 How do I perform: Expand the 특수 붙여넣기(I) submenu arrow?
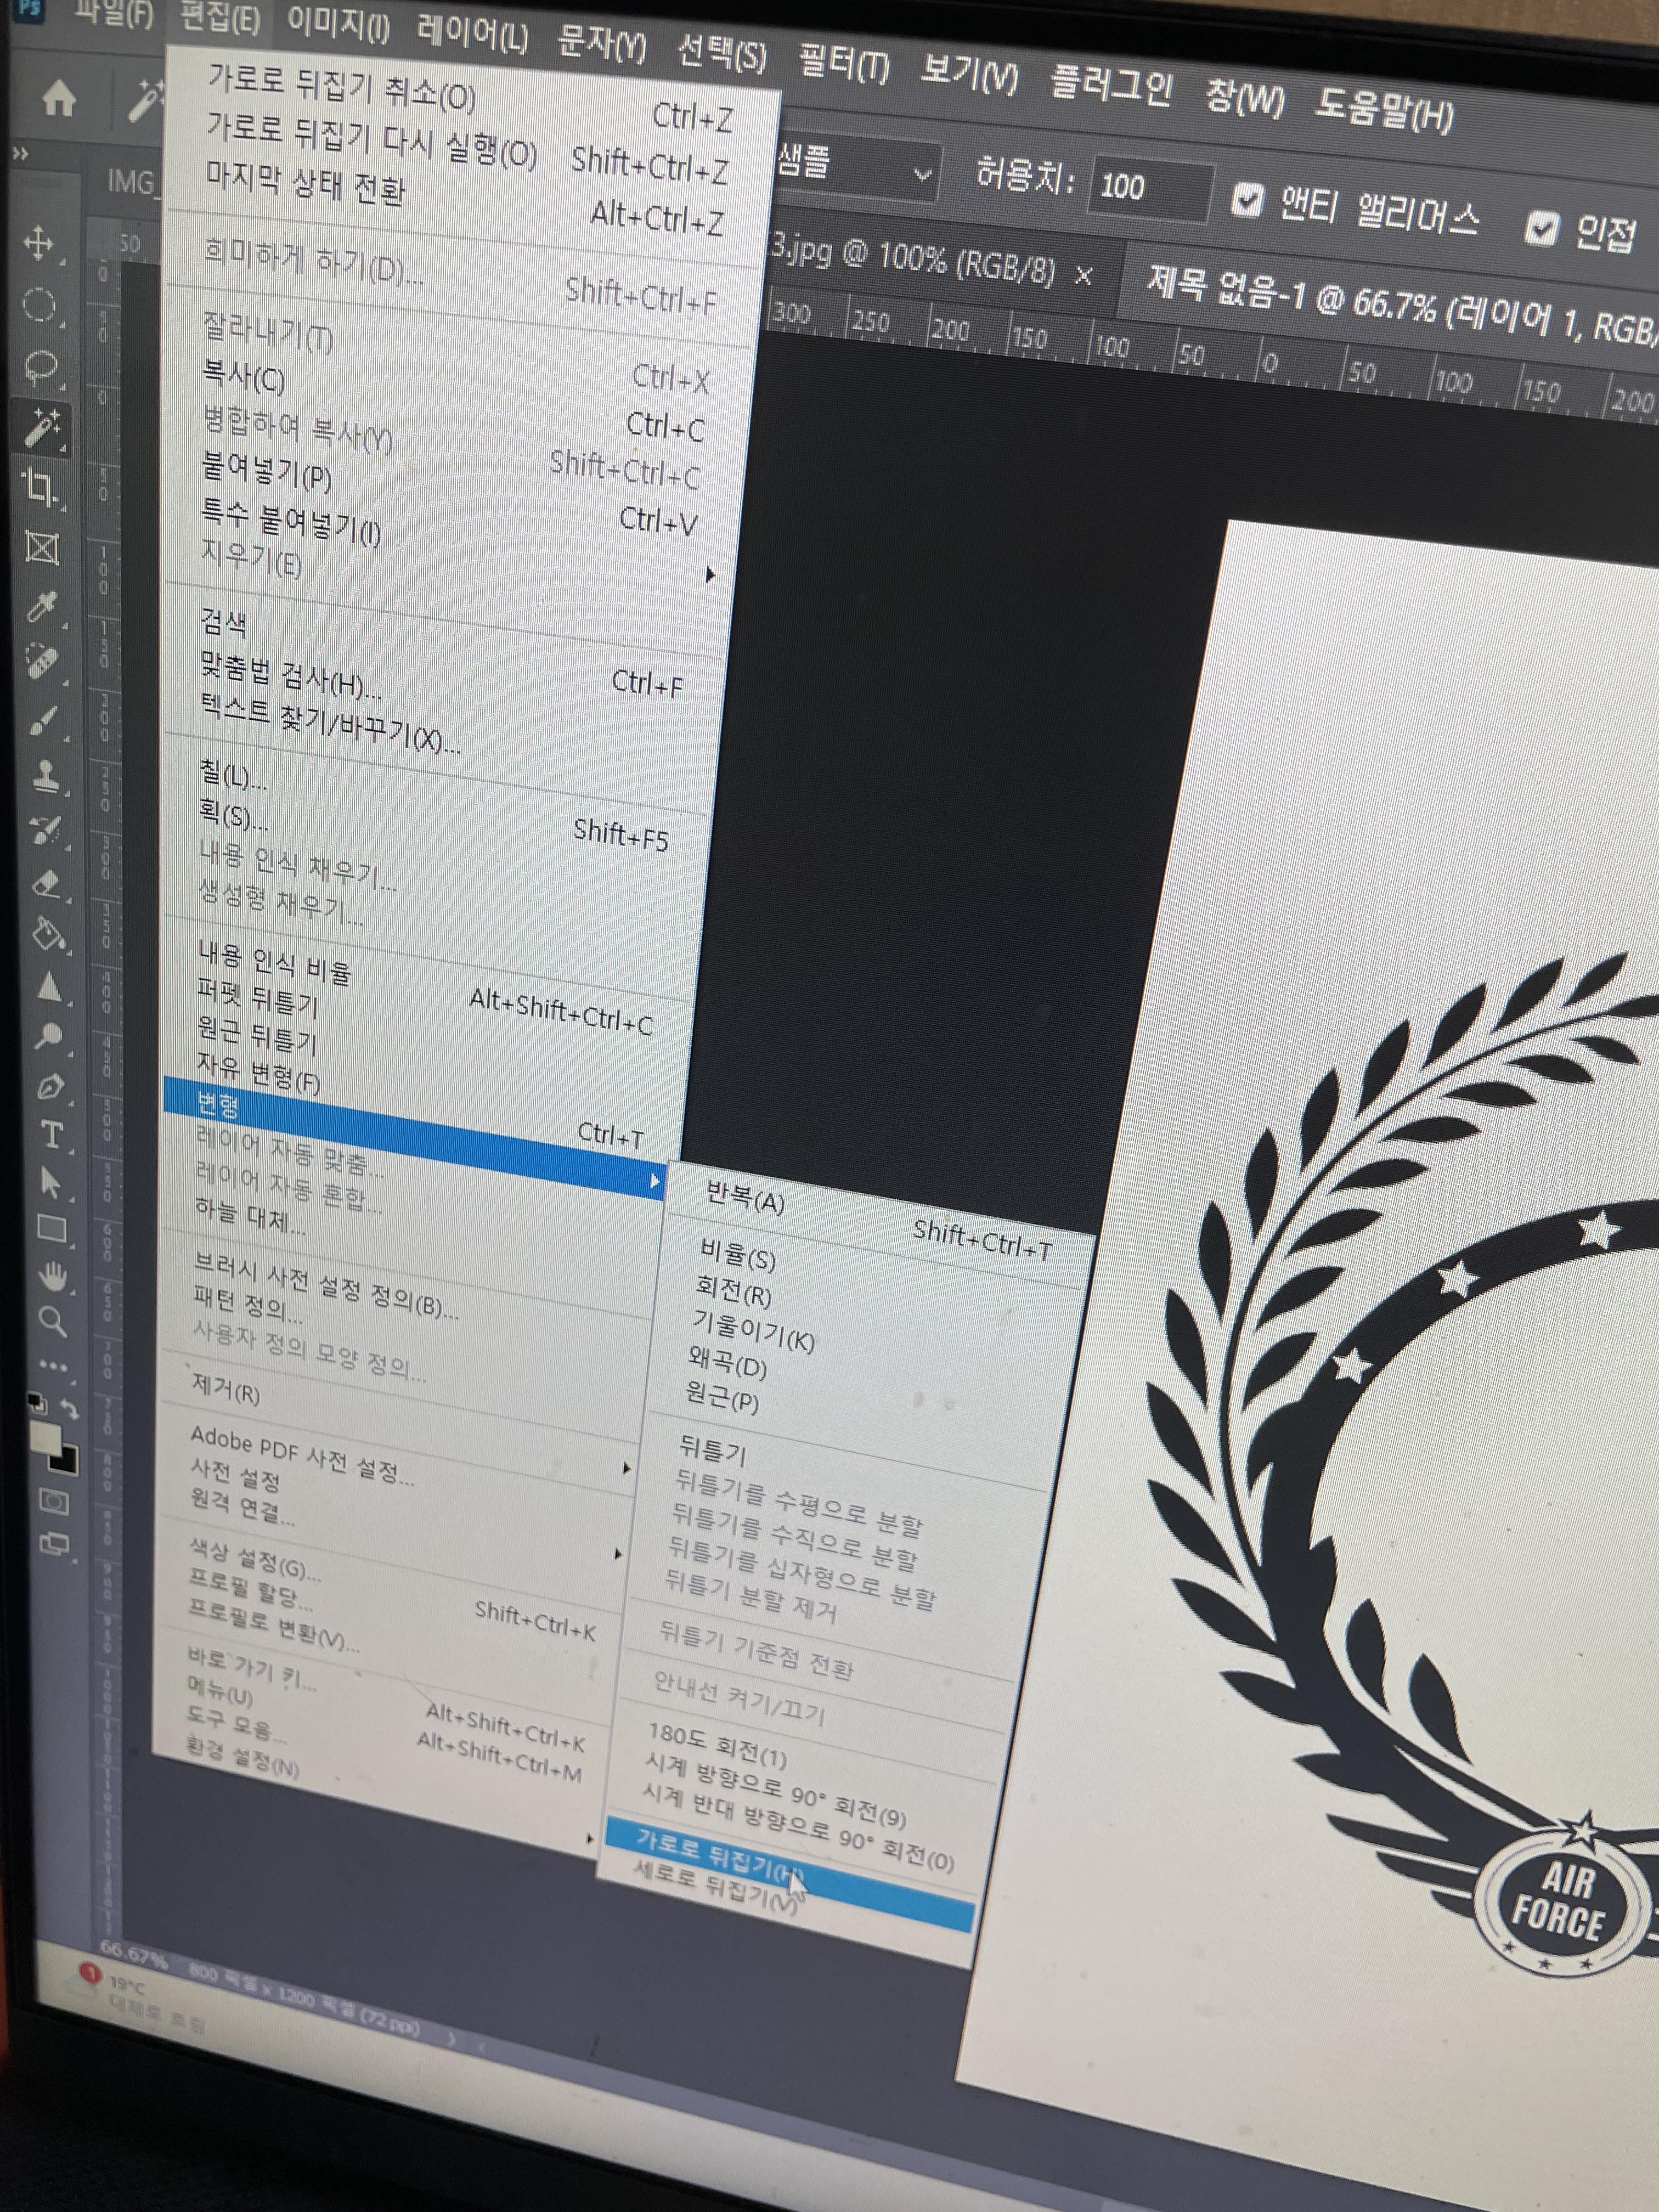(710, 575)
